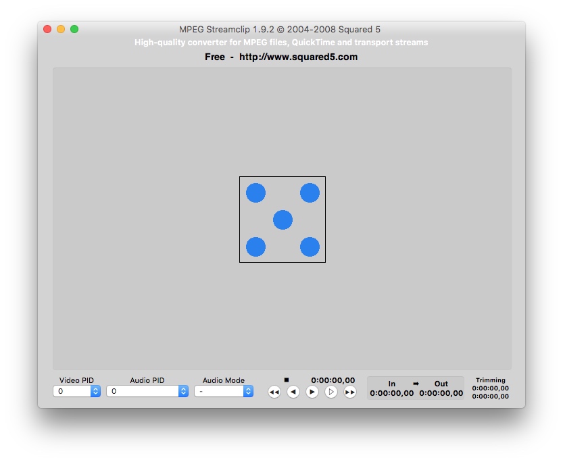Click the Video PID stepper arrows
563x462 pixels.
(x=95, y=391)
